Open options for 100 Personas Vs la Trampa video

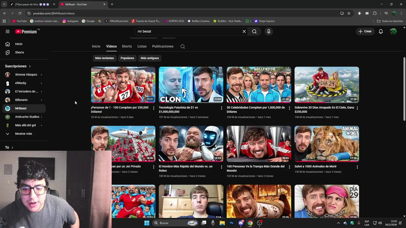[x=289, y=167]
